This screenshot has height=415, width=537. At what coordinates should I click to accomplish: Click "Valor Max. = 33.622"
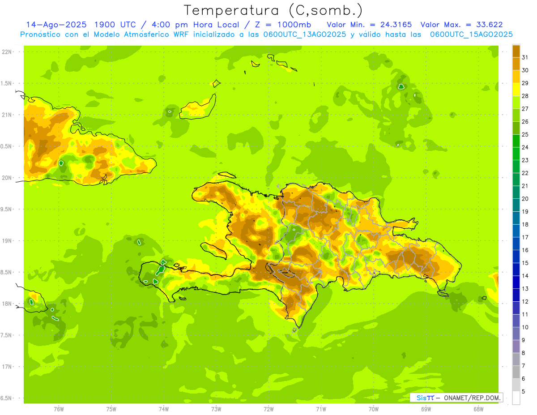[462, 25]
